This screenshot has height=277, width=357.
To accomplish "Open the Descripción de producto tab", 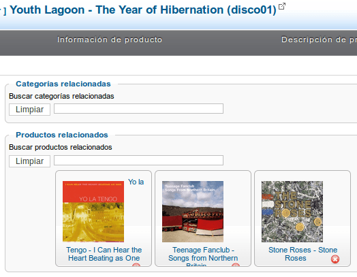I will [319, 39].
